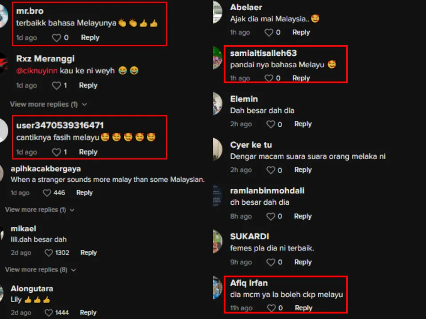
Task: Show 8 more replies under mikael's comment
Action: 40,270
